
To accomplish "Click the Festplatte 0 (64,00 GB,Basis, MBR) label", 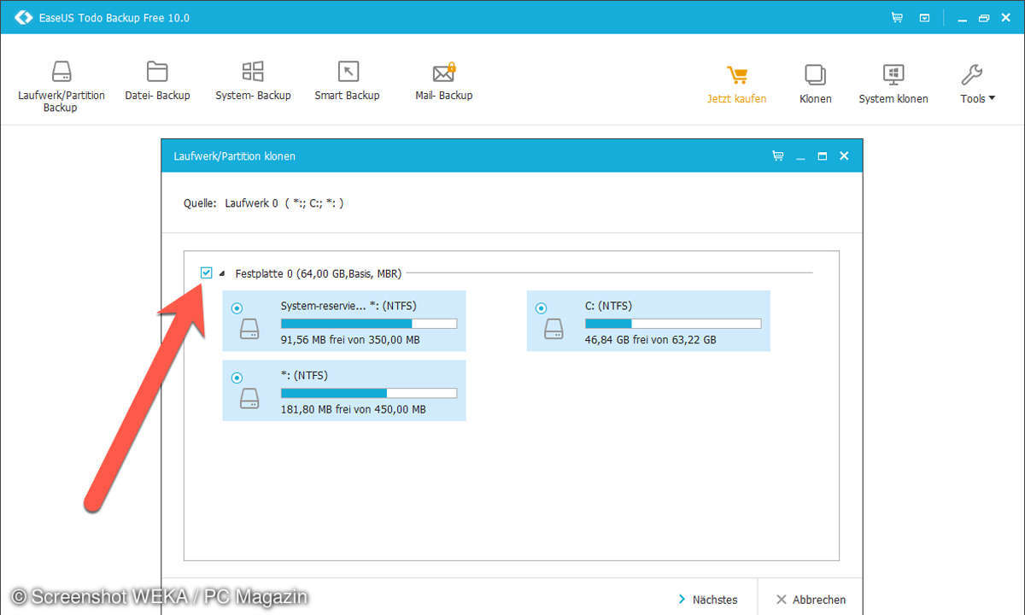I will [x=318, y=274].
